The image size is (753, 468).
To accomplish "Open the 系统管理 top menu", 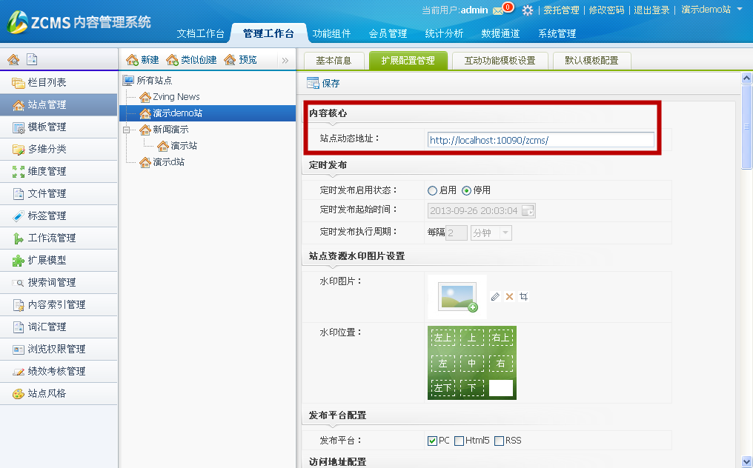I will pos(557,33).
